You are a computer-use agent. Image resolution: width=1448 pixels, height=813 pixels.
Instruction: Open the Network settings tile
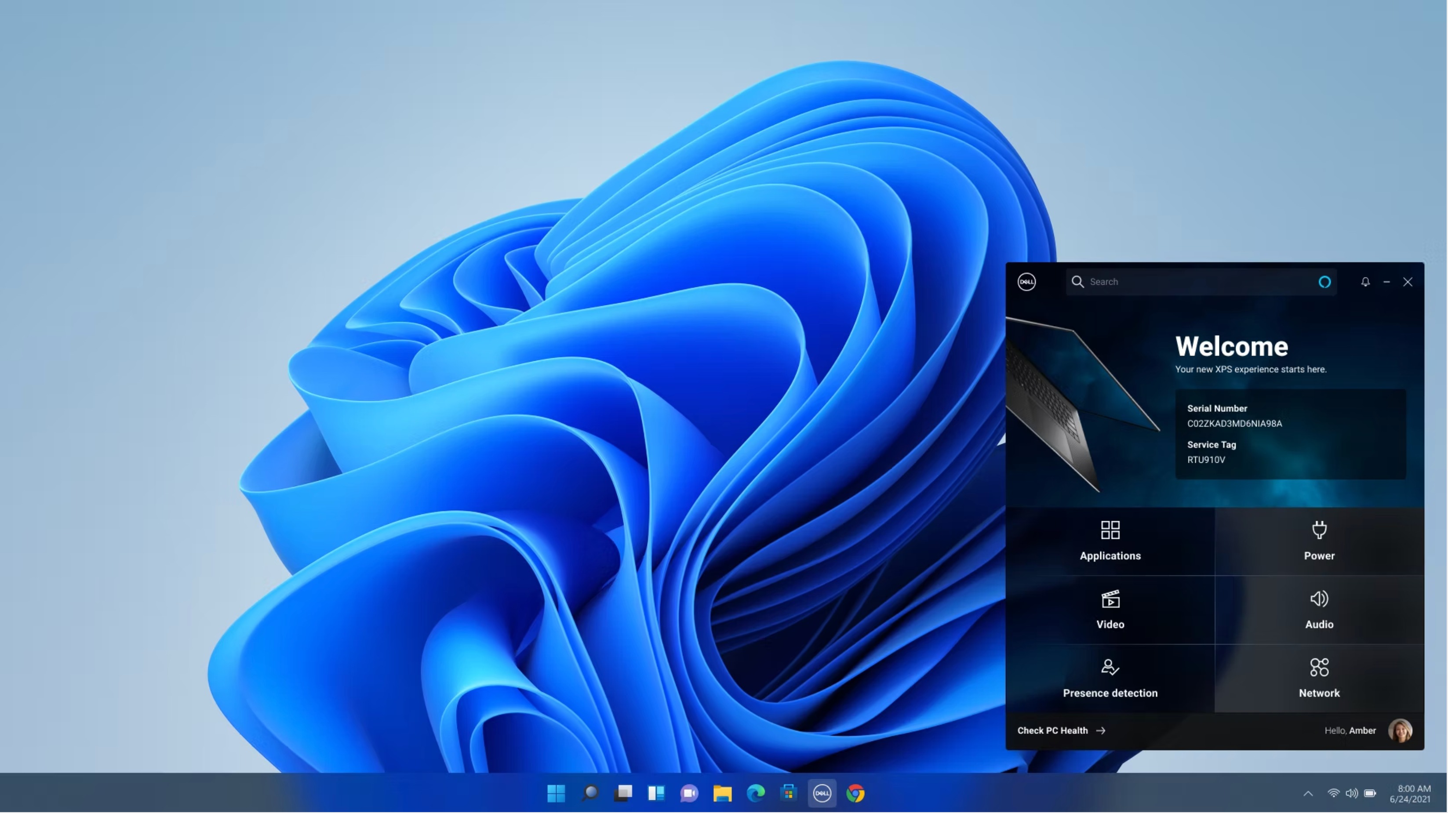pos(1319,679)
